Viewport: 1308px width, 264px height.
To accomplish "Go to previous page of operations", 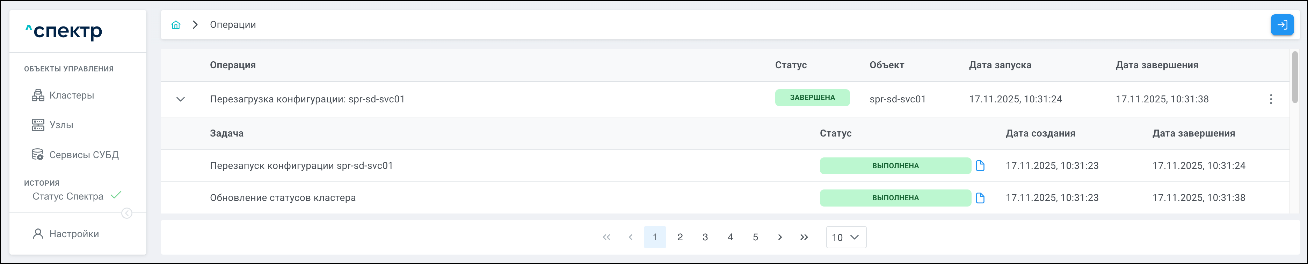I will click(631, 237).
